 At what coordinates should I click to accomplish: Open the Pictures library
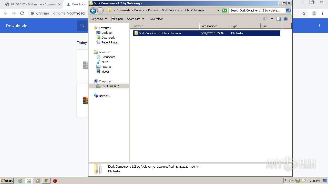tap(106, 67)
